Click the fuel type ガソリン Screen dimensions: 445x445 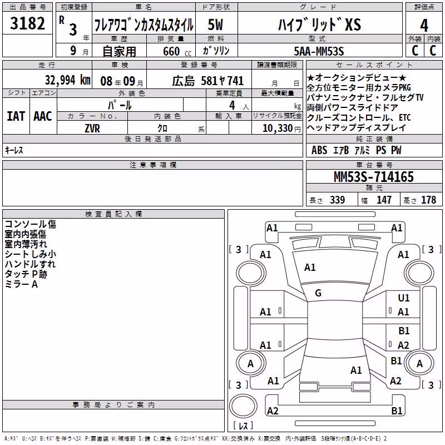(x=216, y=51)
